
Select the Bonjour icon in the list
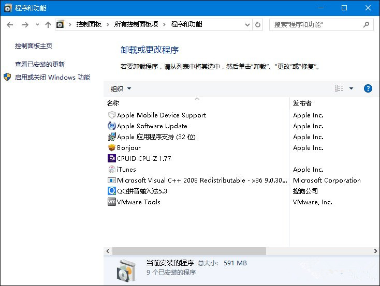click(111, 148)
